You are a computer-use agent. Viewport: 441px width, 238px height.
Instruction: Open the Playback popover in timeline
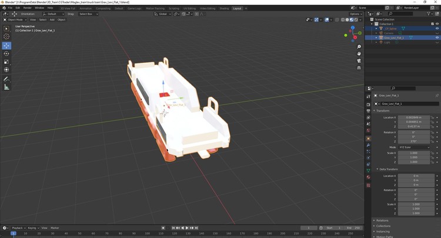(x=18, y=228)
